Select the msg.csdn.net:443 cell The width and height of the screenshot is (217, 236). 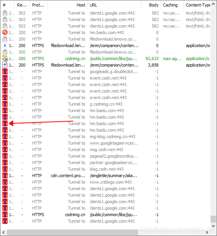[x=106, y=150]
